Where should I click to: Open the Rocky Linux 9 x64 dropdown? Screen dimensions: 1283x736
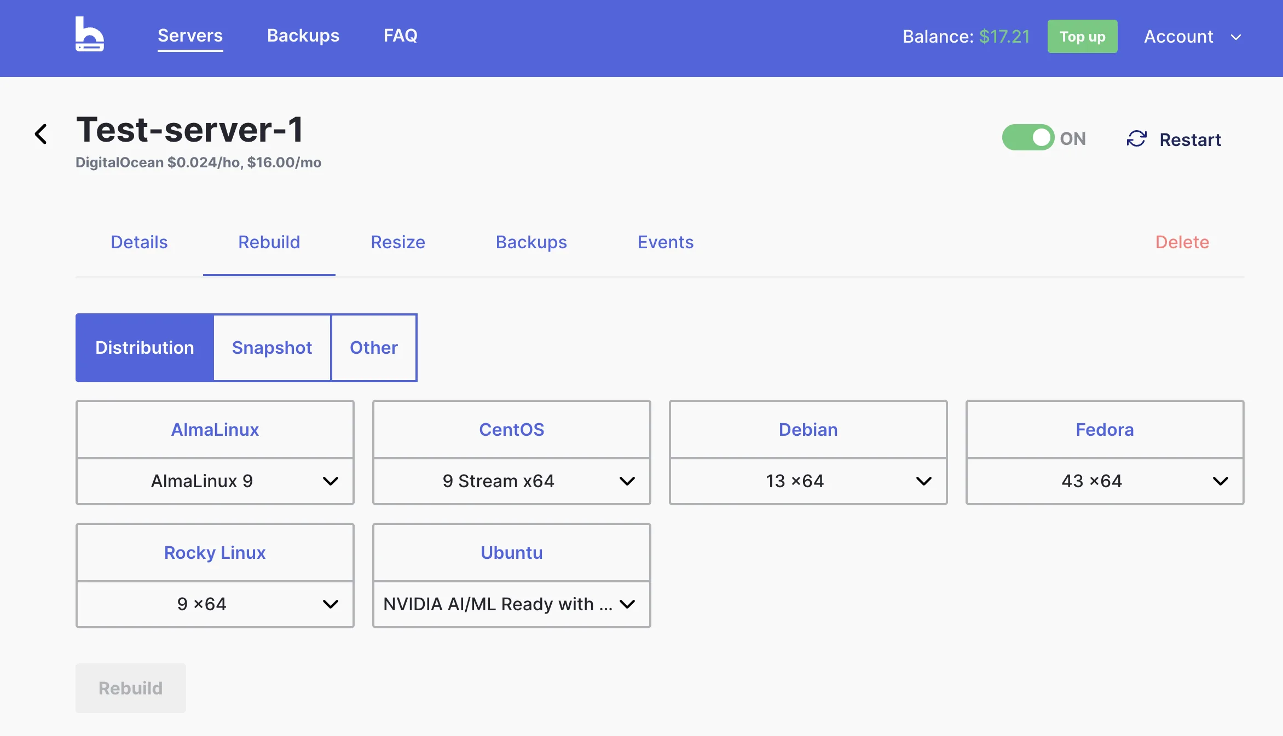(x=215, y=604)
